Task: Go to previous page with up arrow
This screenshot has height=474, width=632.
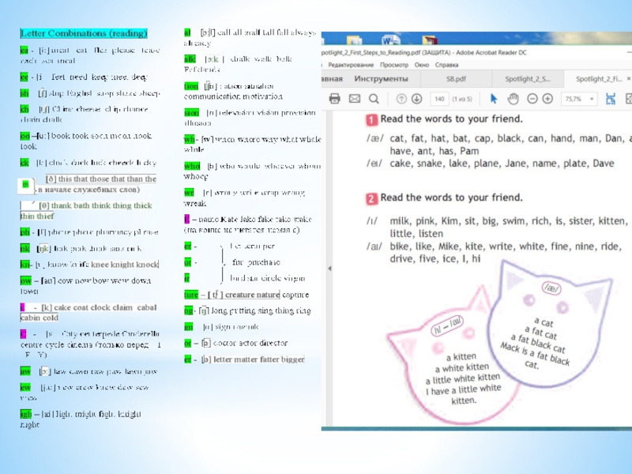Action: click(400, 99)
